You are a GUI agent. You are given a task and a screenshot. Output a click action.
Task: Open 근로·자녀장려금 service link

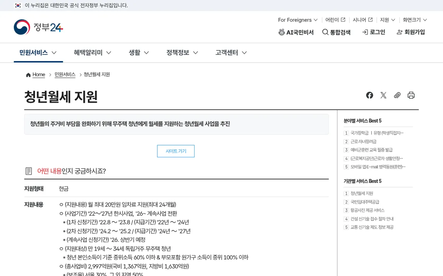(x=364, y=142)
